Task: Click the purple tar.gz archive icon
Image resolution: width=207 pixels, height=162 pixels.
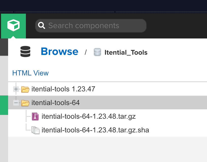Action: (35, 117)
